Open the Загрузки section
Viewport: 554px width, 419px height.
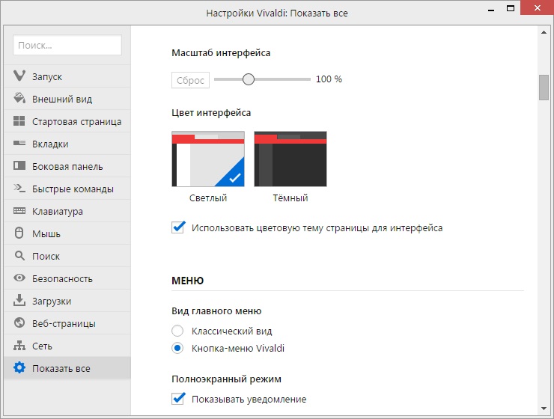(67, 301)
